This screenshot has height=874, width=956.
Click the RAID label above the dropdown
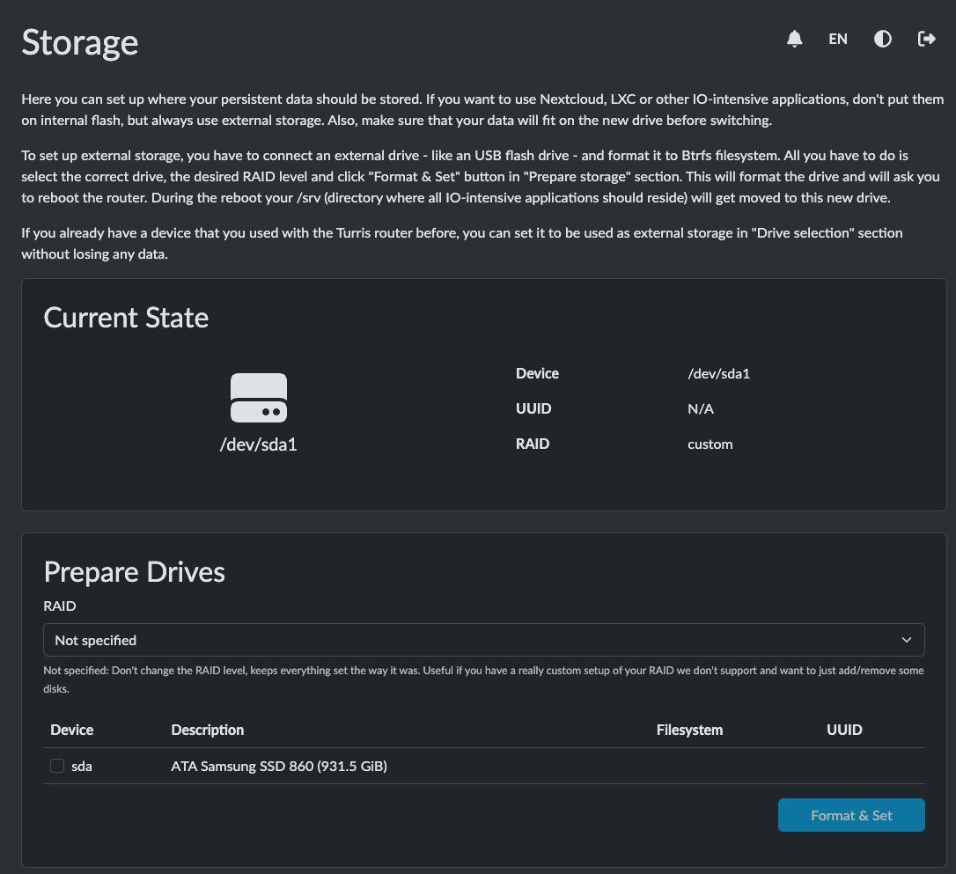point(60,606)
